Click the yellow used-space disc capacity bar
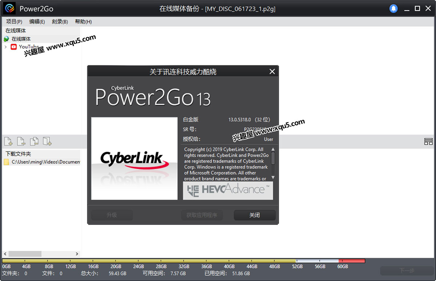The height and width of the screenshot is (281, 436). pyautogui.click(x=149, y=261)
